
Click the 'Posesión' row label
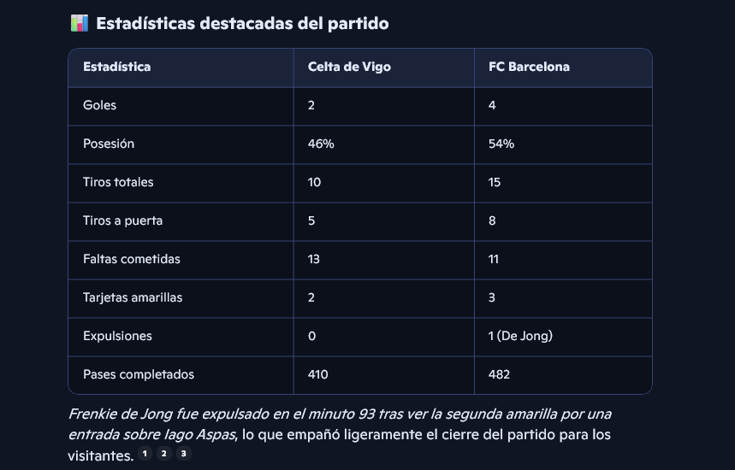pos(109,144)
